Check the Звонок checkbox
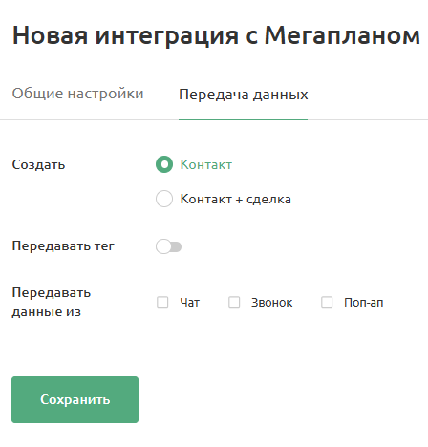428x447 pixels. click(x=234, y=302)
